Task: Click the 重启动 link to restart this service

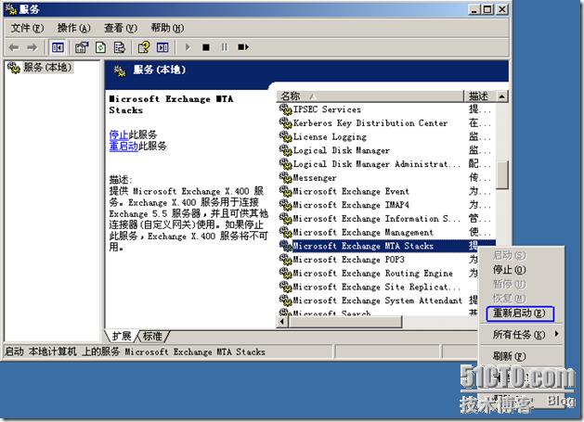Action: tap(123, 146)
